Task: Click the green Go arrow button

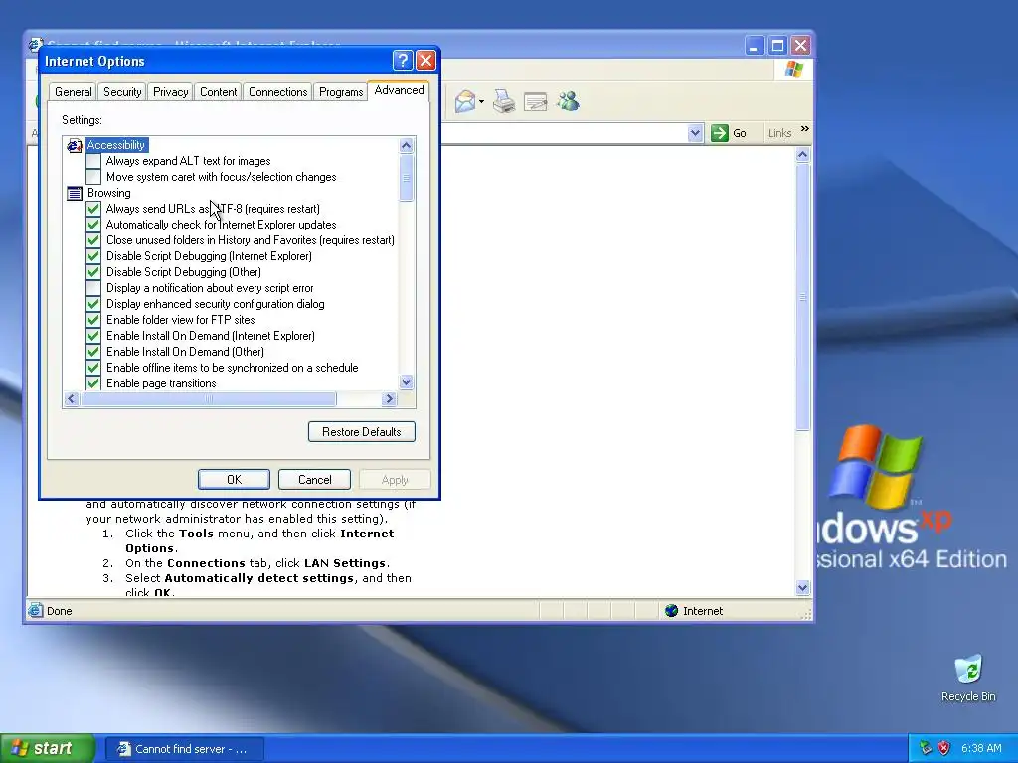Action: click(720, 133)
